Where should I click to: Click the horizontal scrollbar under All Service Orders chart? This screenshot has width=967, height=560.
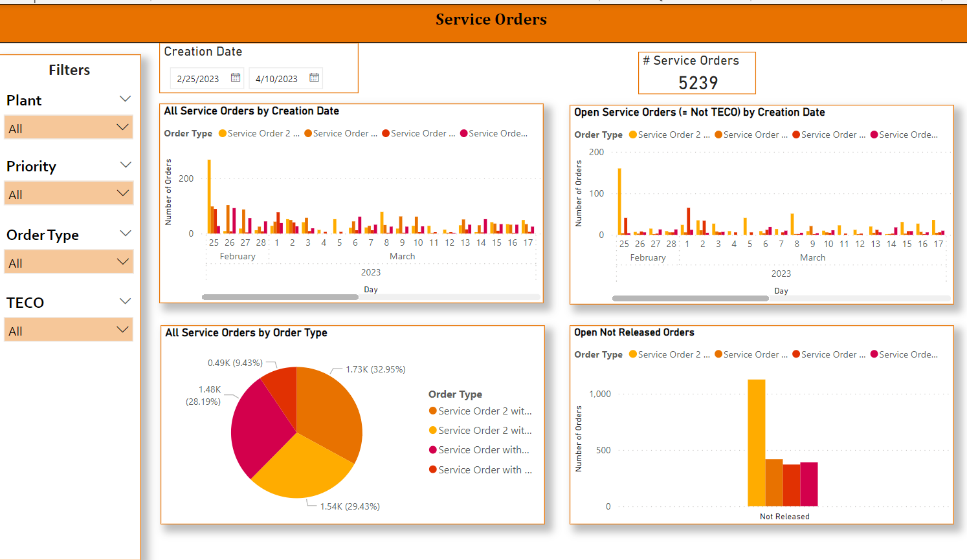click(x=280, y=297)
